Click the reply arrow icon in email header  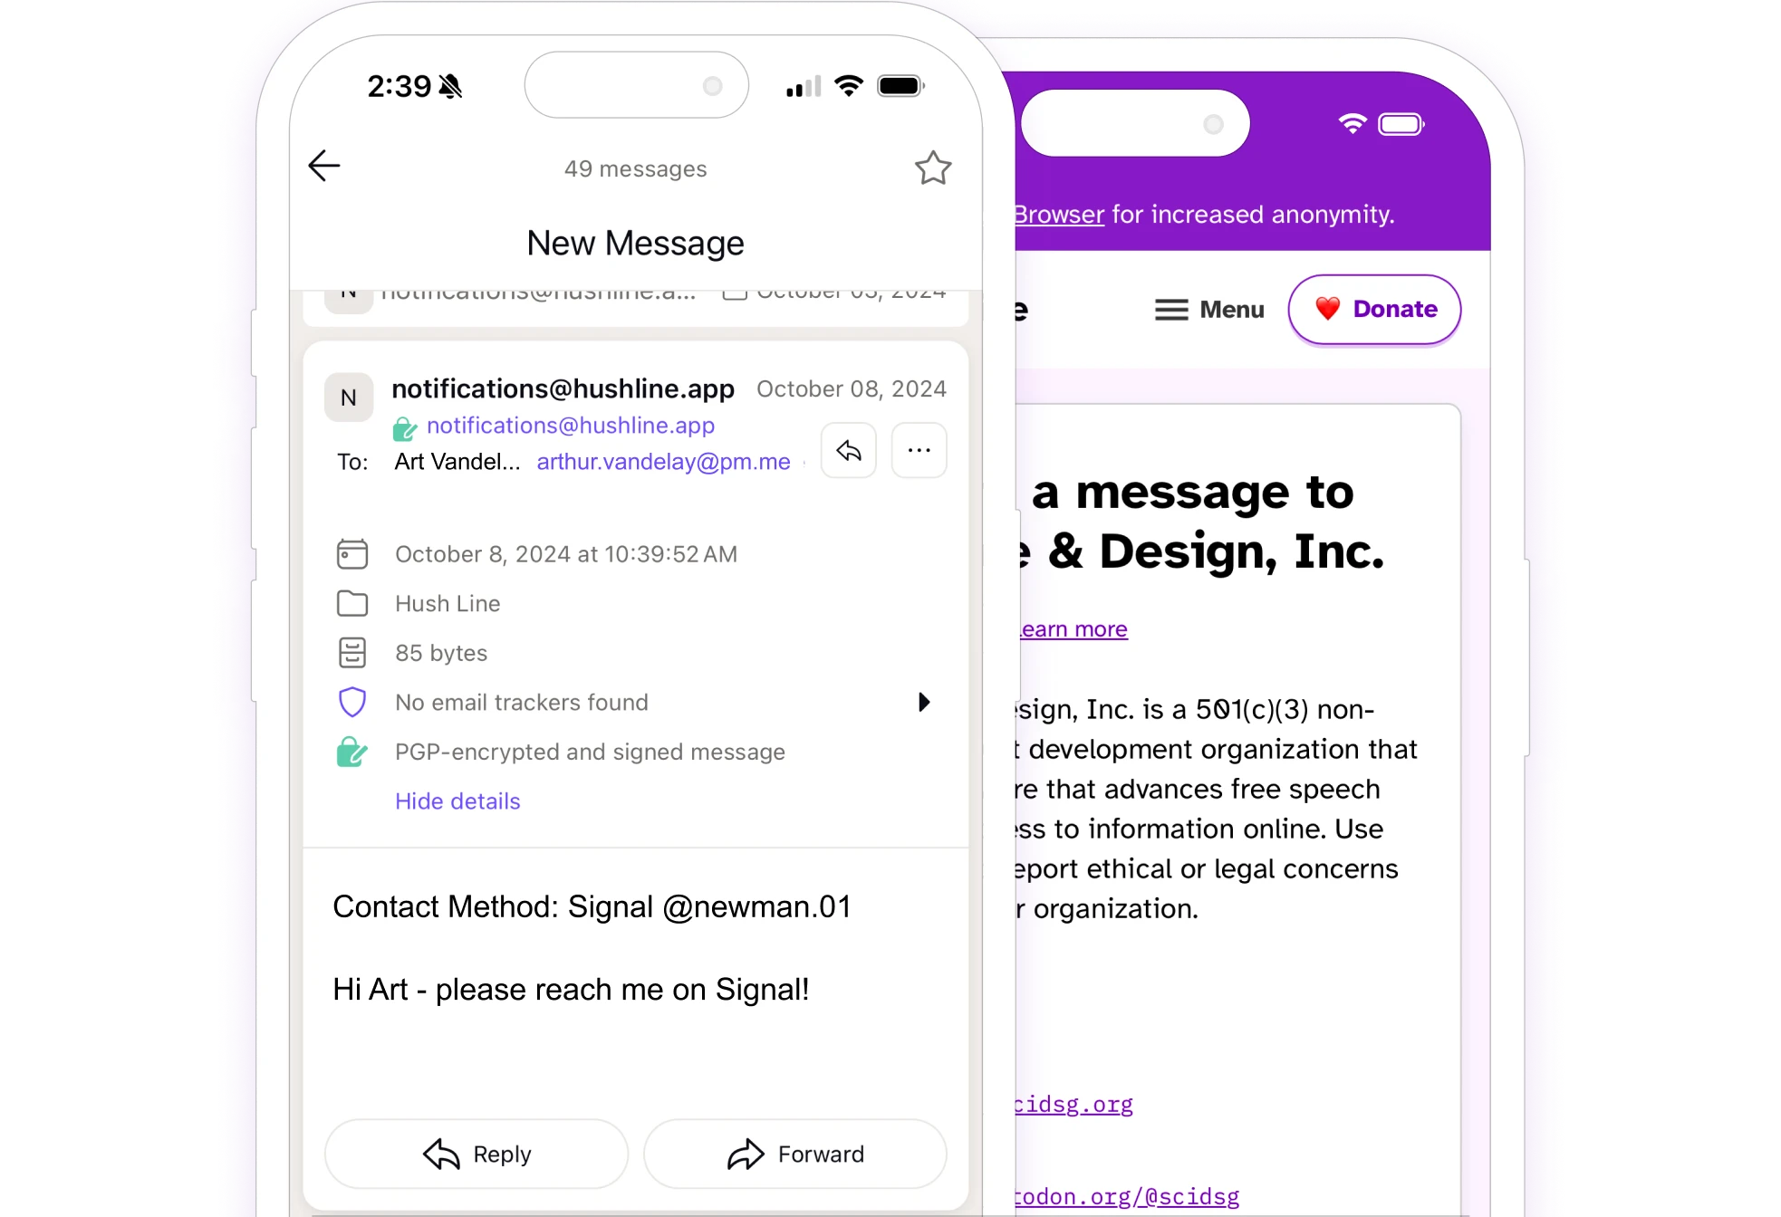849,452
